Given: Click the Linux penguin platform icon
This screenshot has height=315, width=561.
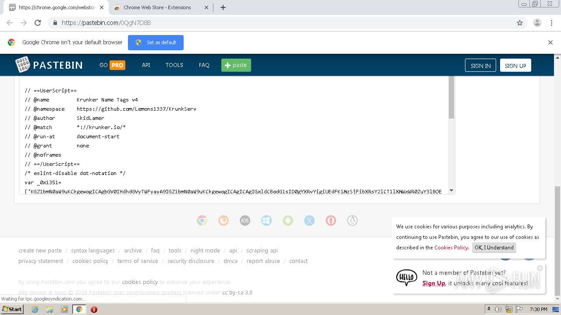Looking at the screenshot, I should [352, 220].
